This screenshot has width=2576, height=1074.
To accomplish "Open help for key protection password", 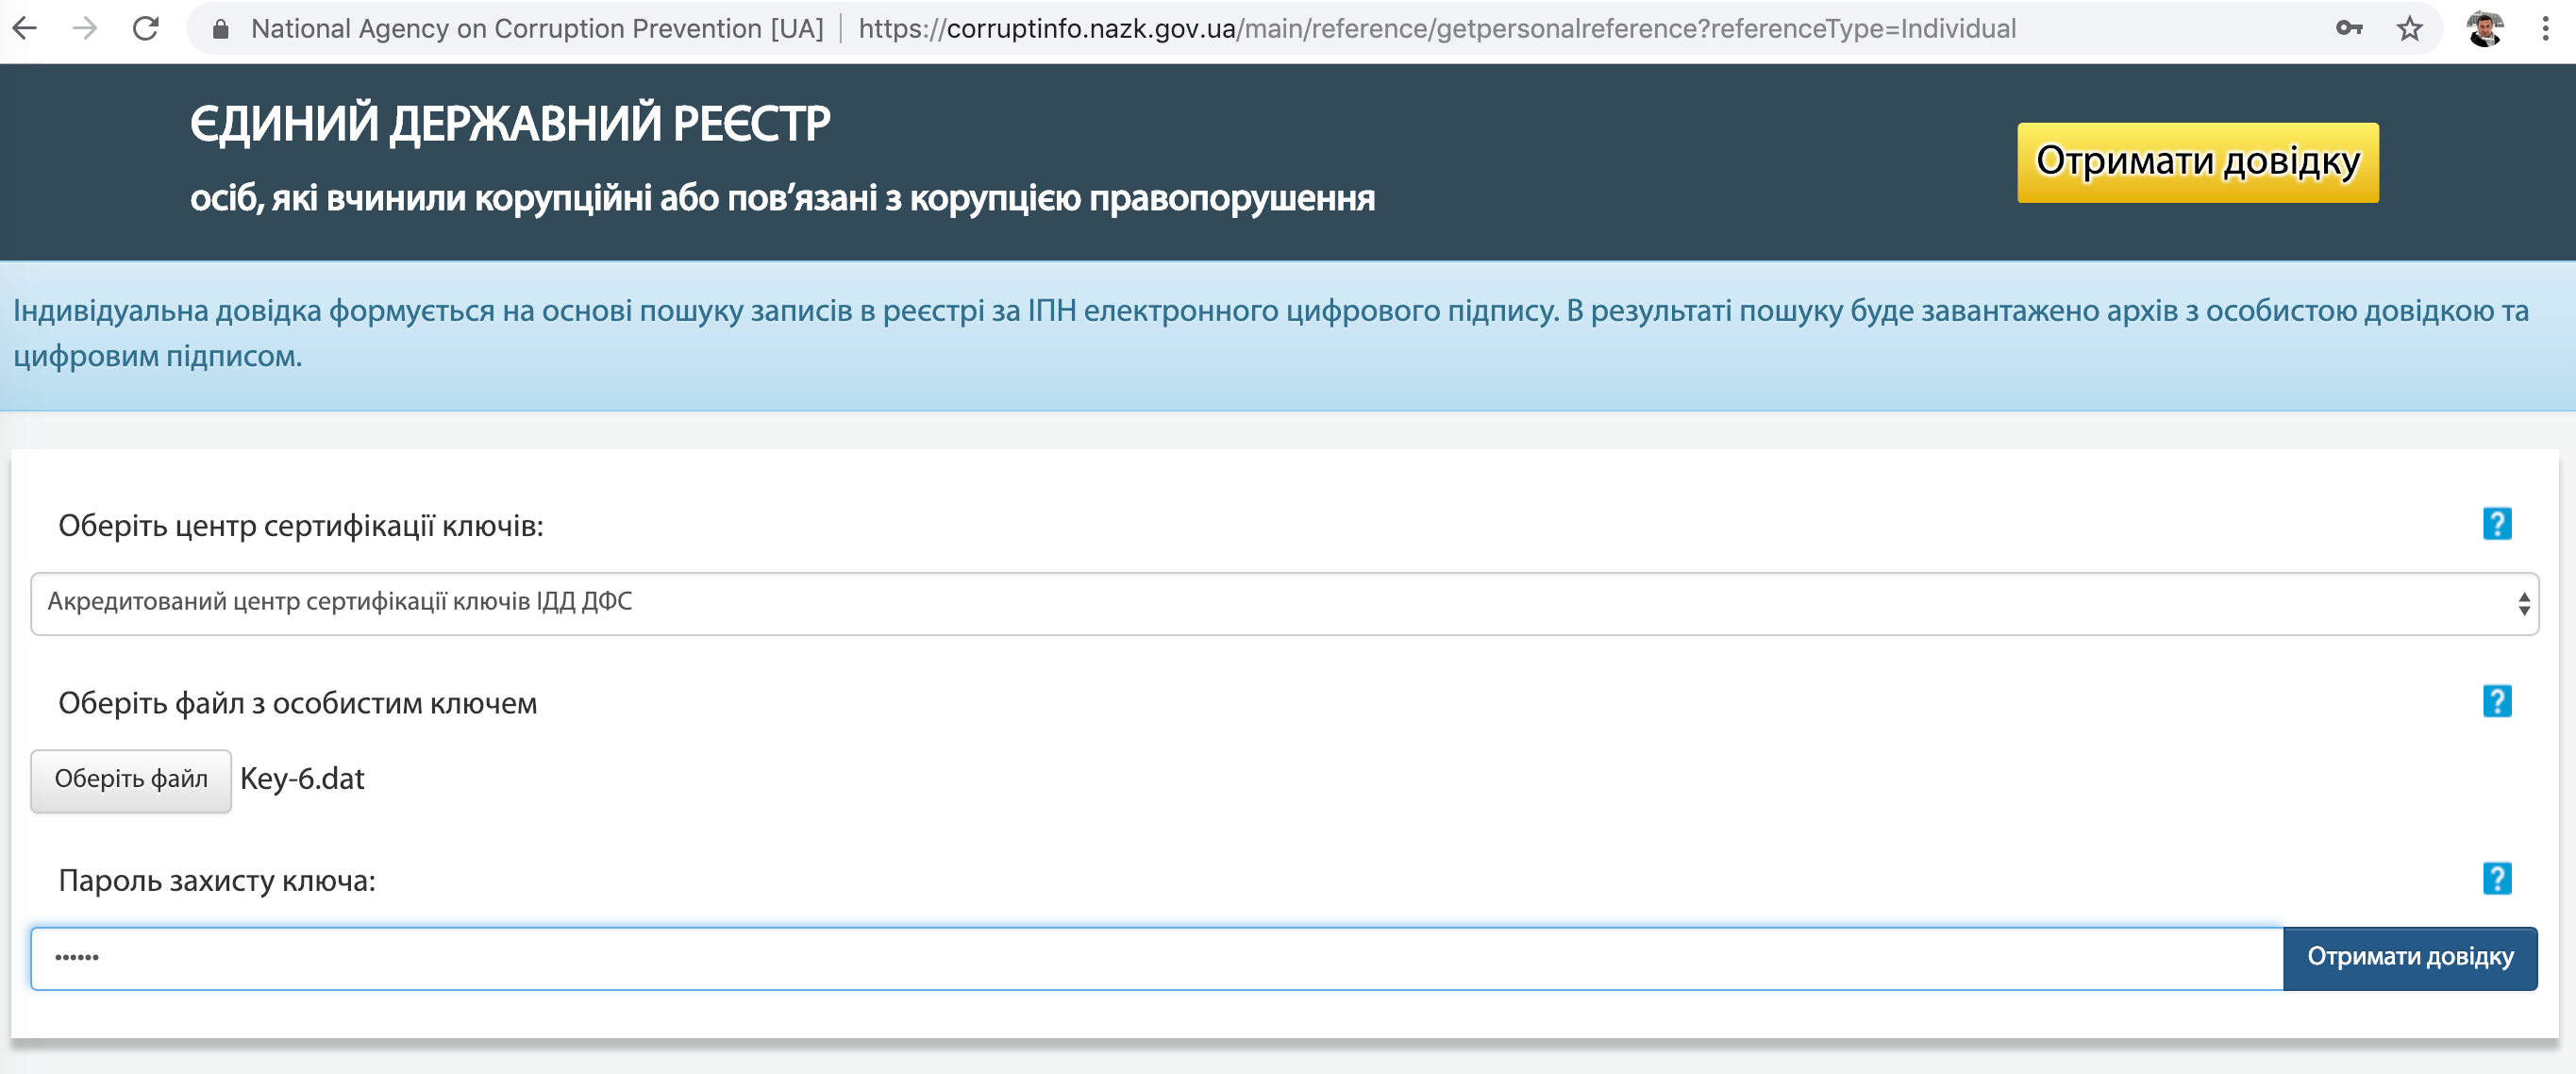I will pyautogui.click(x=2497, y=878).
